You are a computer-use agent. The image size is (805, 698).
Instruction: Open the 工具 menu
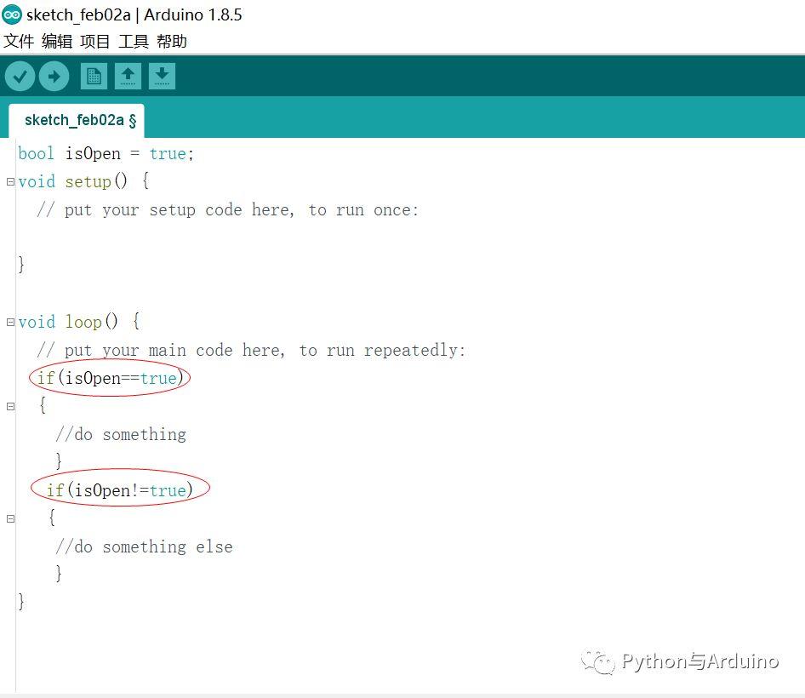(x=134, y=41)
